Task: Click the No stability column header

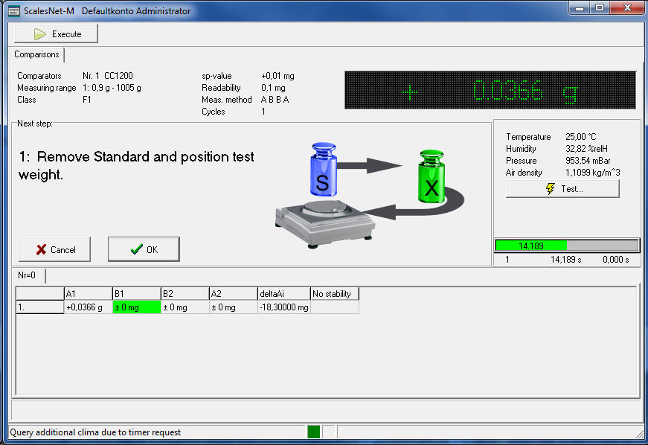Action: tap(334, 293)
